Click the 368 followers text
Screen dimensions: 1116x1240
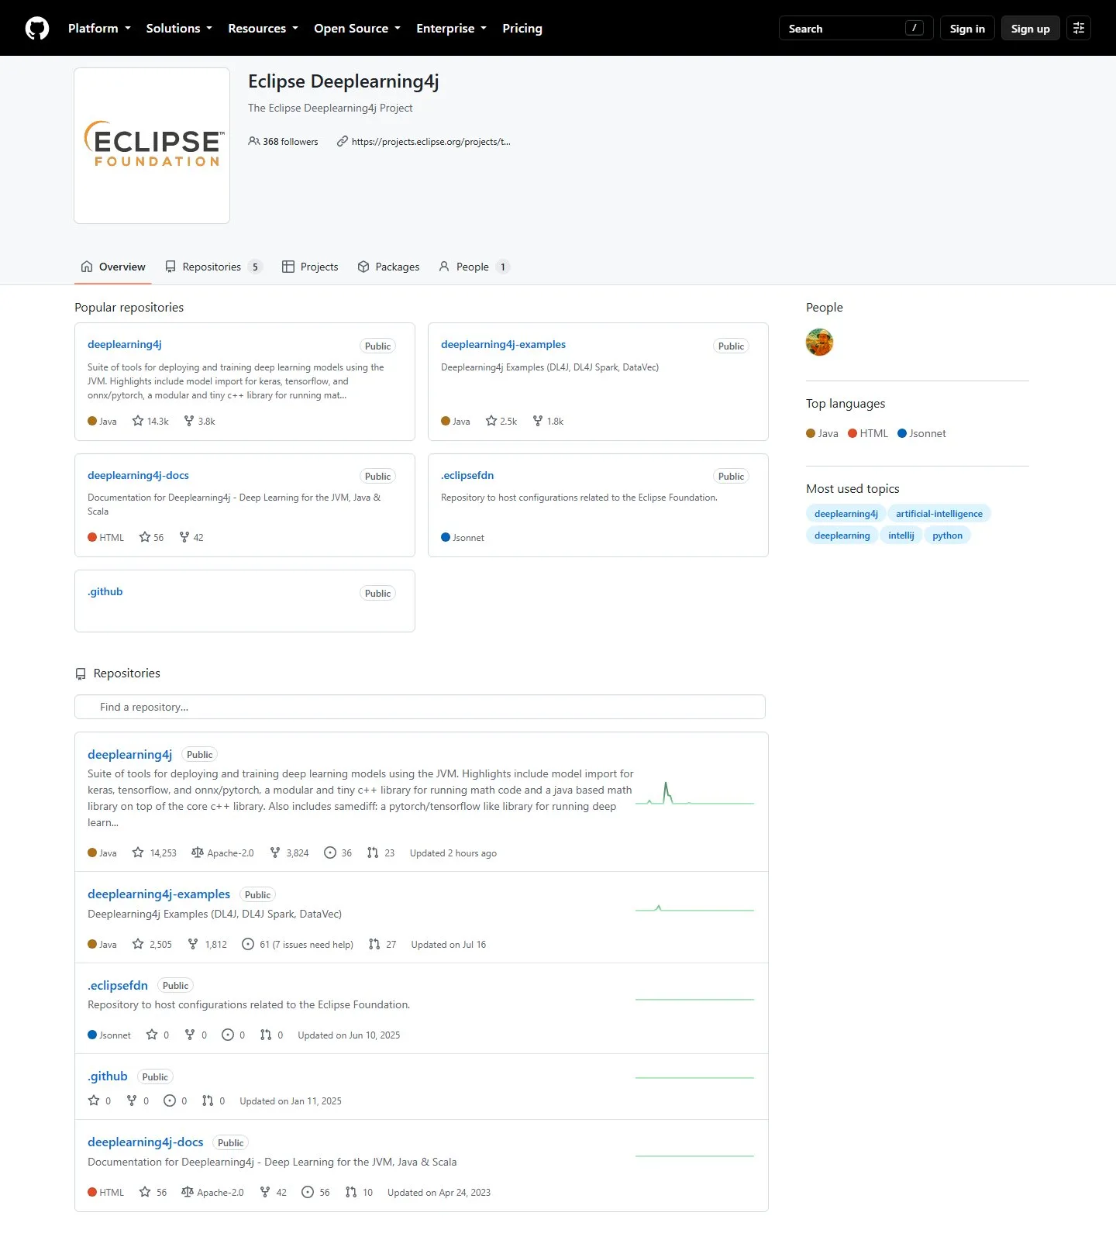coord(291,142)
